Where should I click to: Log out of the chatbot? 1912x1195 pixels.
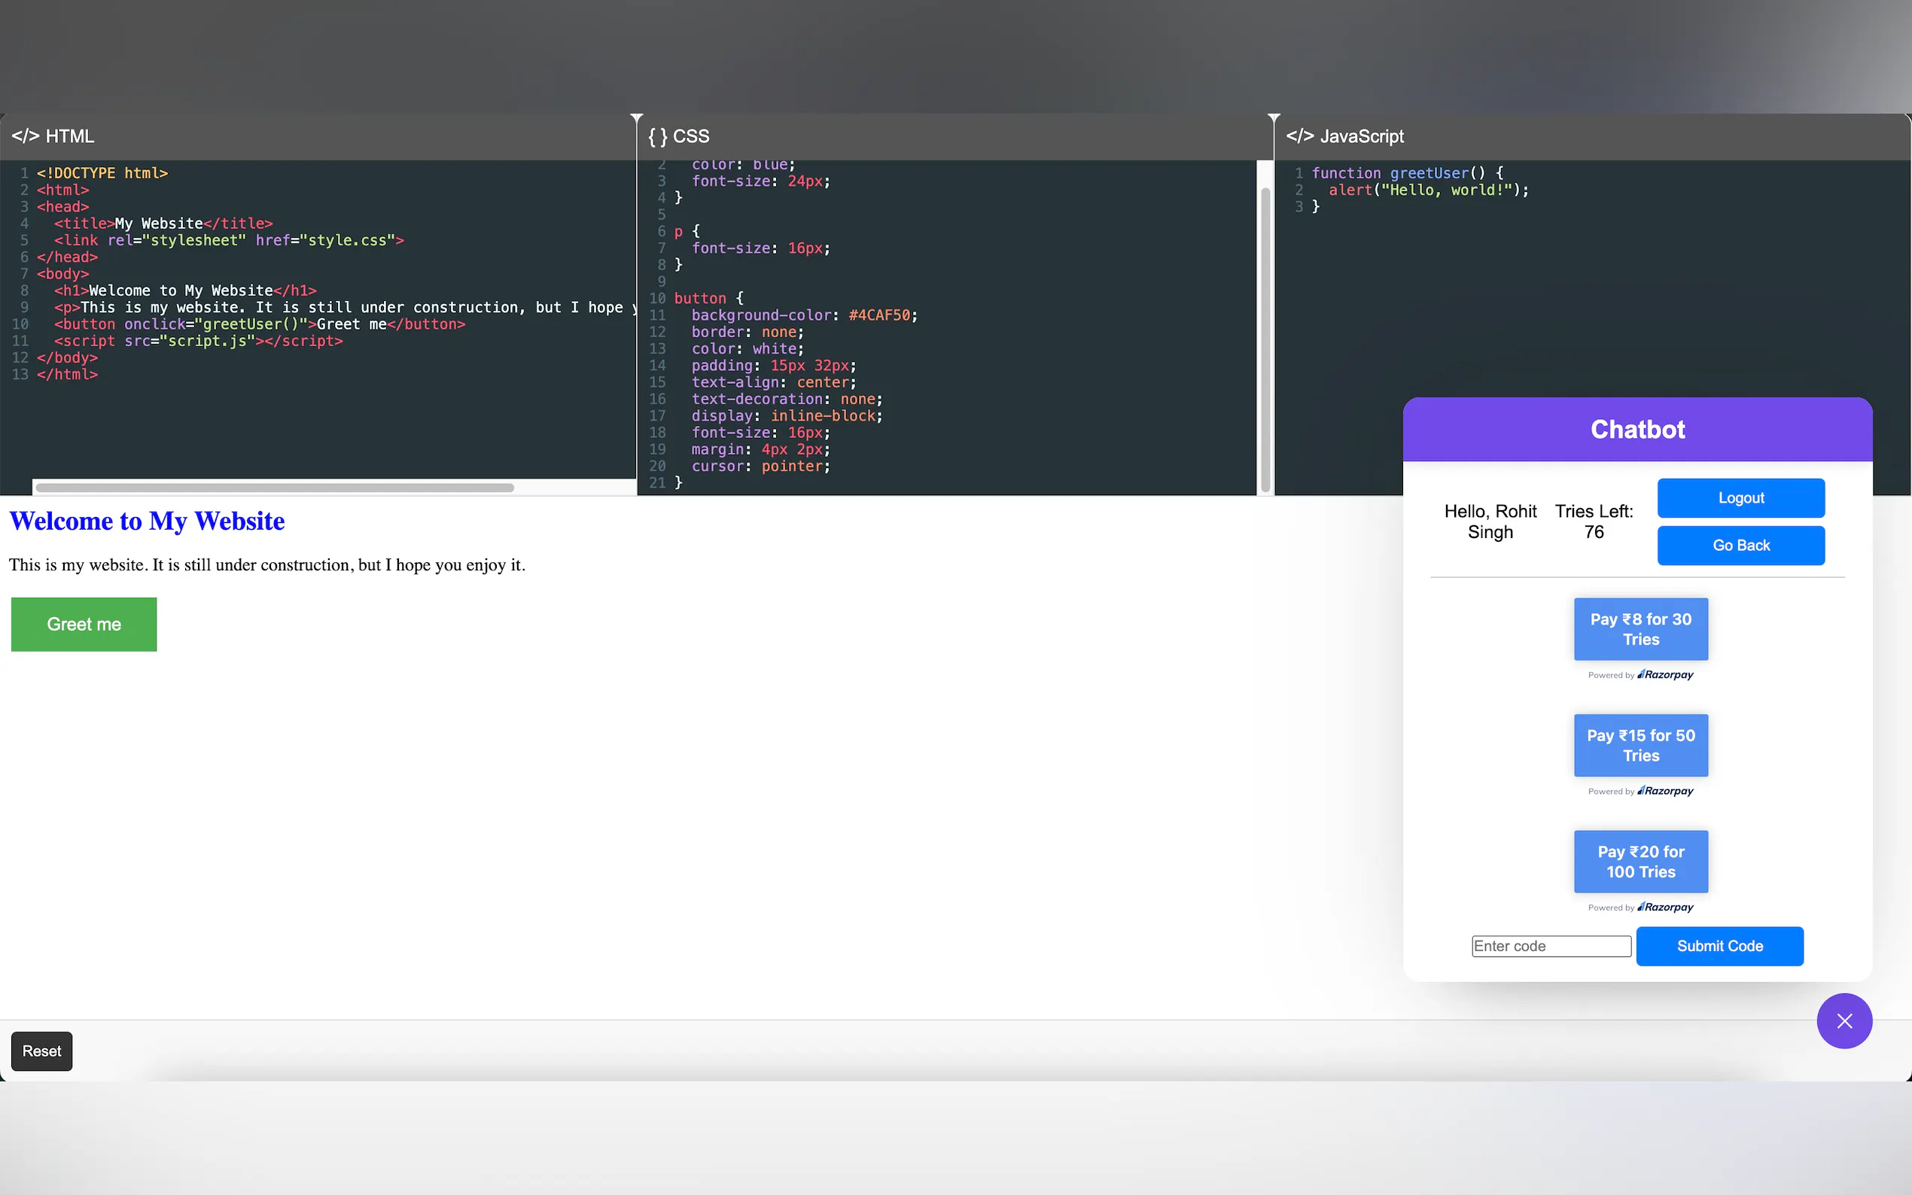(x=1740, y=498)
